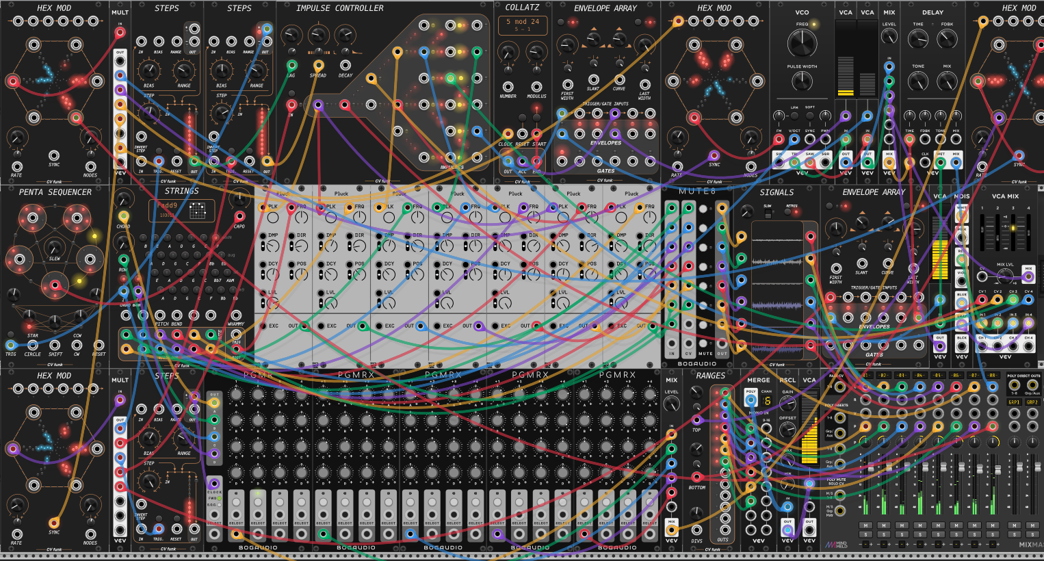
Task: Click the NOIS module VIOL output port
Action: pos(961,281)
